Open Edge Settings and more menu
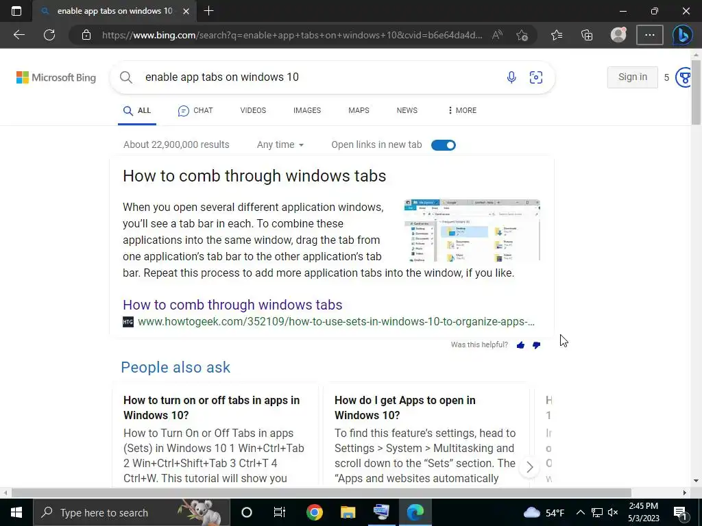702x526 pixels. (x=650, y=35)
